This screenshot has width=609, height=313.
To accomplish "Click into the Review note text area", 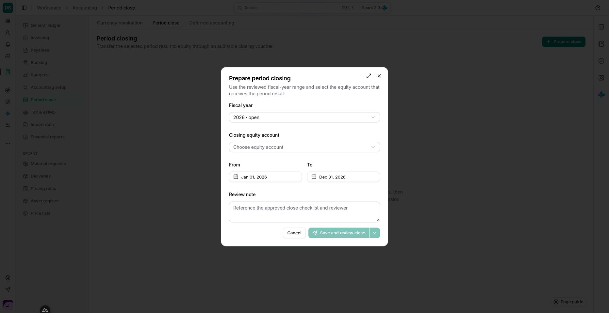I will pyautogui.click(x=304, y=212).
